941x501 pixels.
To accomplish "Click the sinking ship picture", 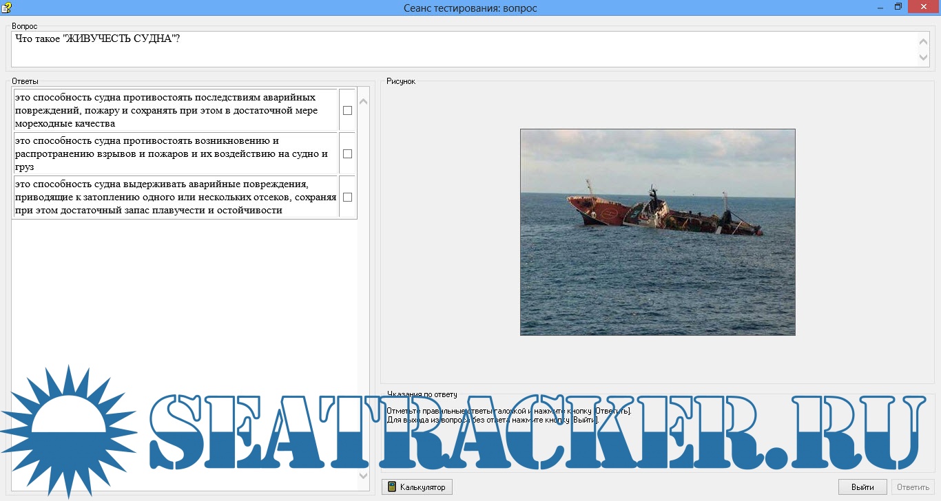I will [x=657, y=232].
